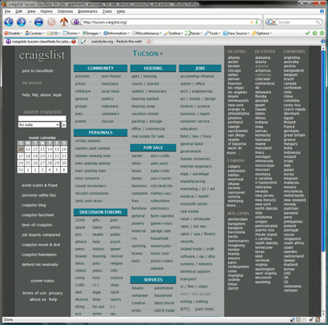Click the 'accounting+finance' jobs link
Image resolution: width=328 pixels, height=325 pixels.
[197, 76]
